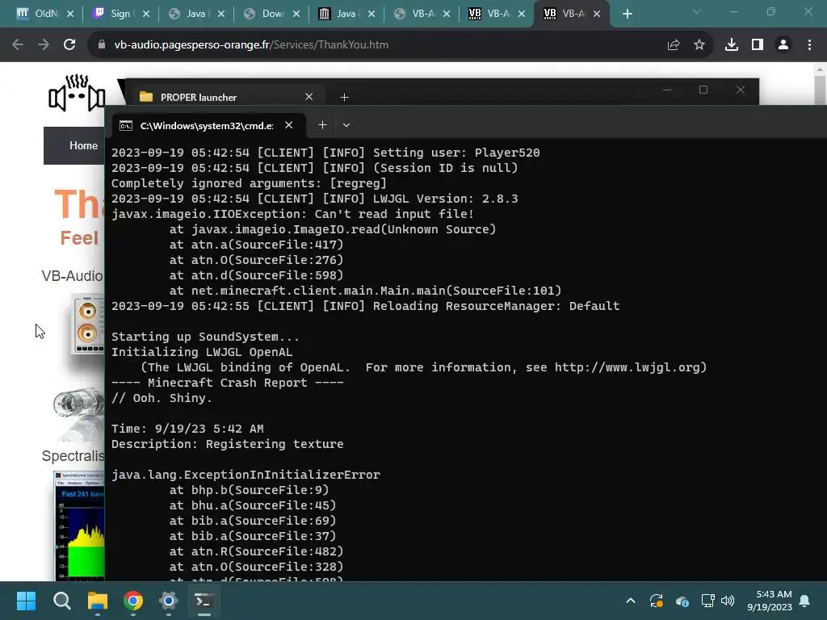This screenshot has height=620, width=827.
Task: Open Chrome three-dot menu
Action: 809,45
